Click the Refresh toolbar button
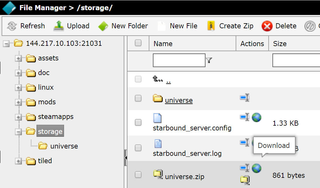This screenshot has height=188, width=320. (x=26, y=26)
